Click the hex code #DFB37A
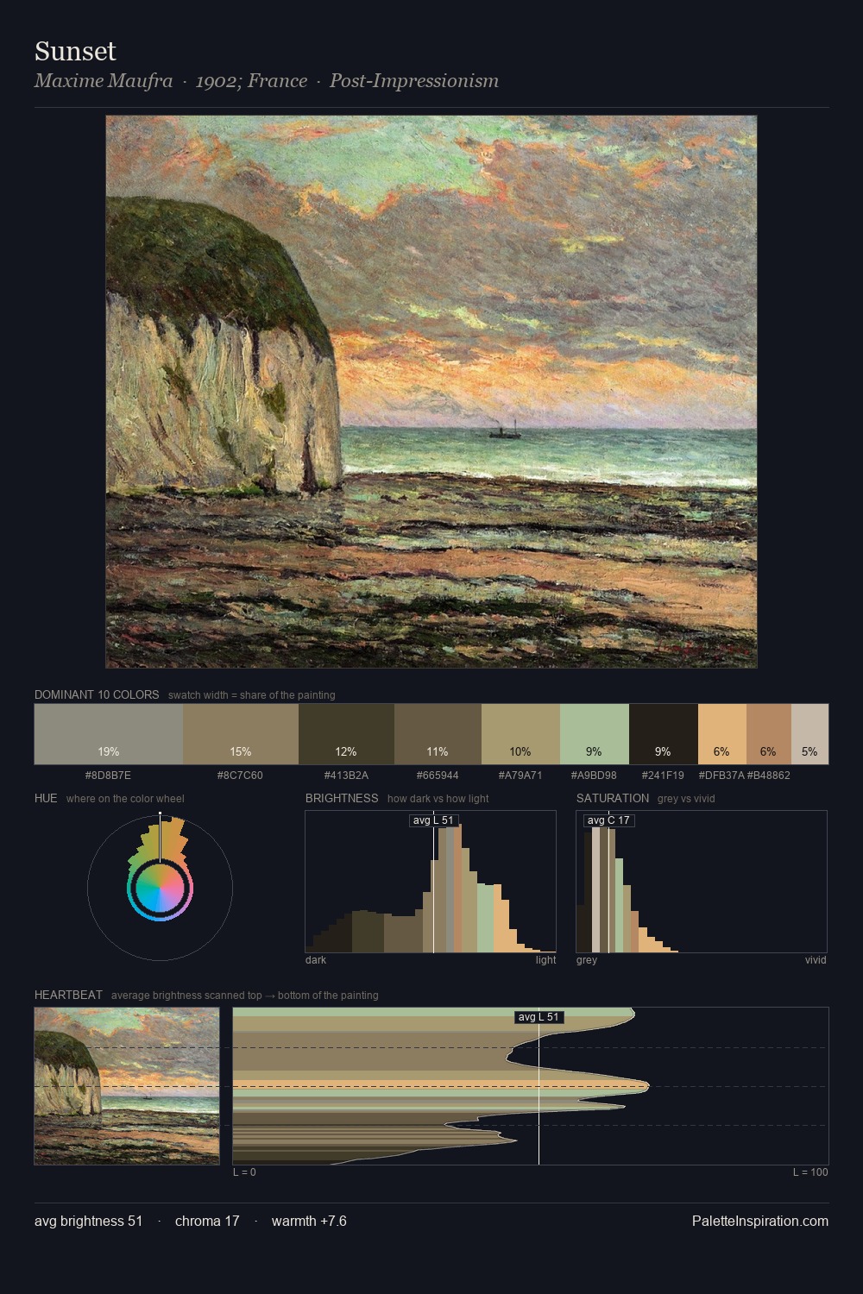 (721, 775)
